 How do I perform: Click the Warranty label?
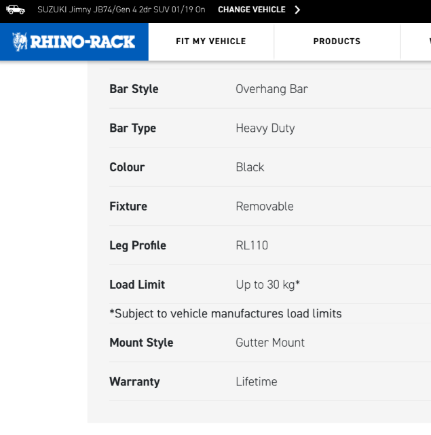[x=134, y=382]
